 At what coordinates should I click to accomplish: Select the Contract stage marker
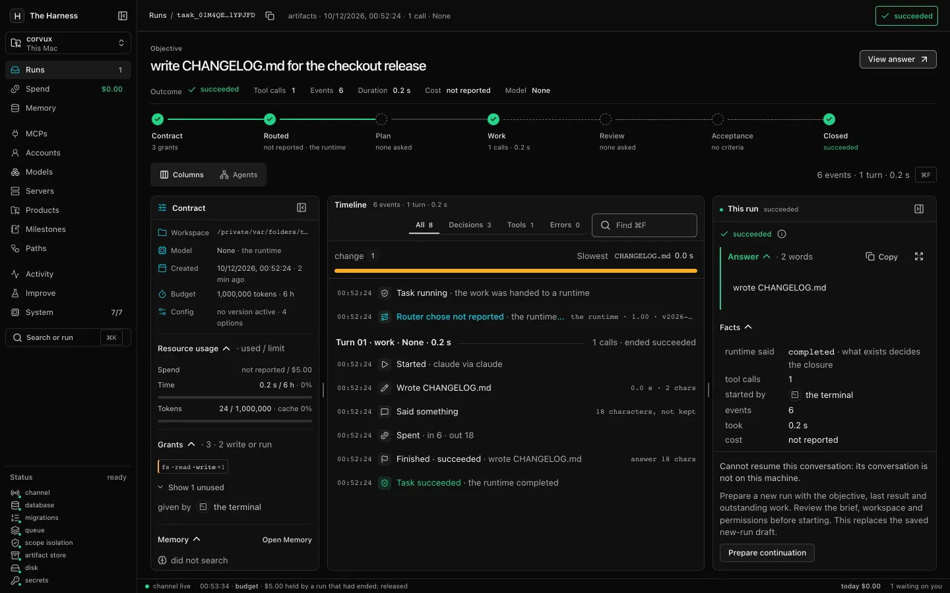tap(158, 119)
